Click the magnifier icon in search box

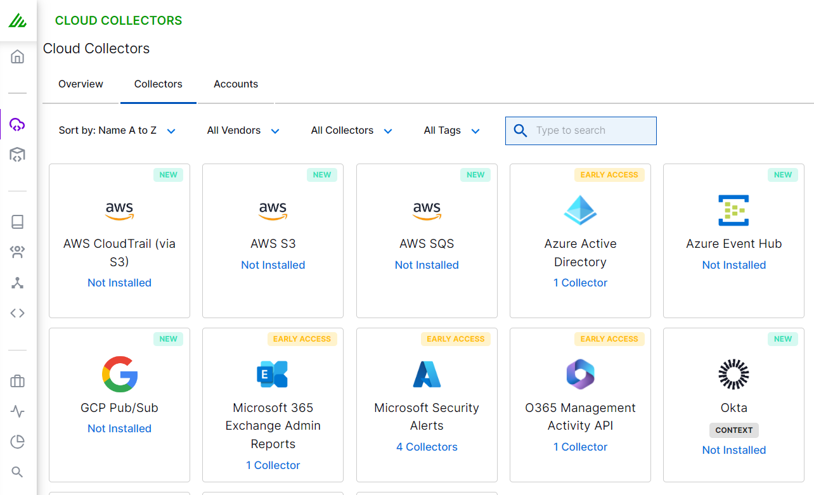520,131
